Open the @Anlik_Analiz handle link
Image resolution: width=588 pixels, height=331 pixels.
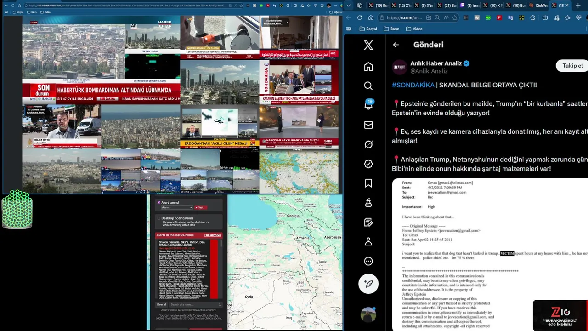(x=429, y=71)
